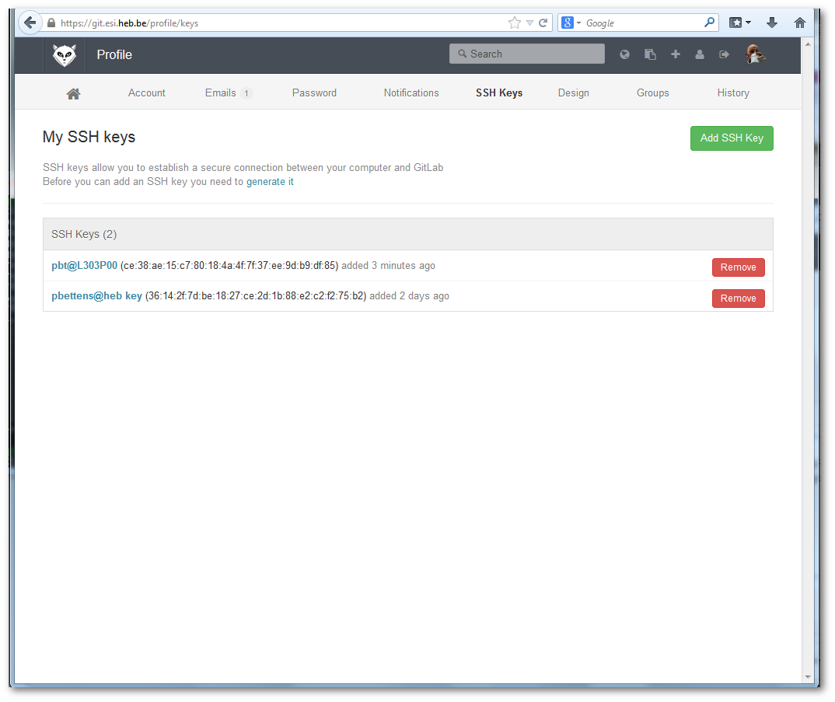The height and width of the screenshot is (702, 835).
Task: Open the profile user icon
Action: pos(700,54)
